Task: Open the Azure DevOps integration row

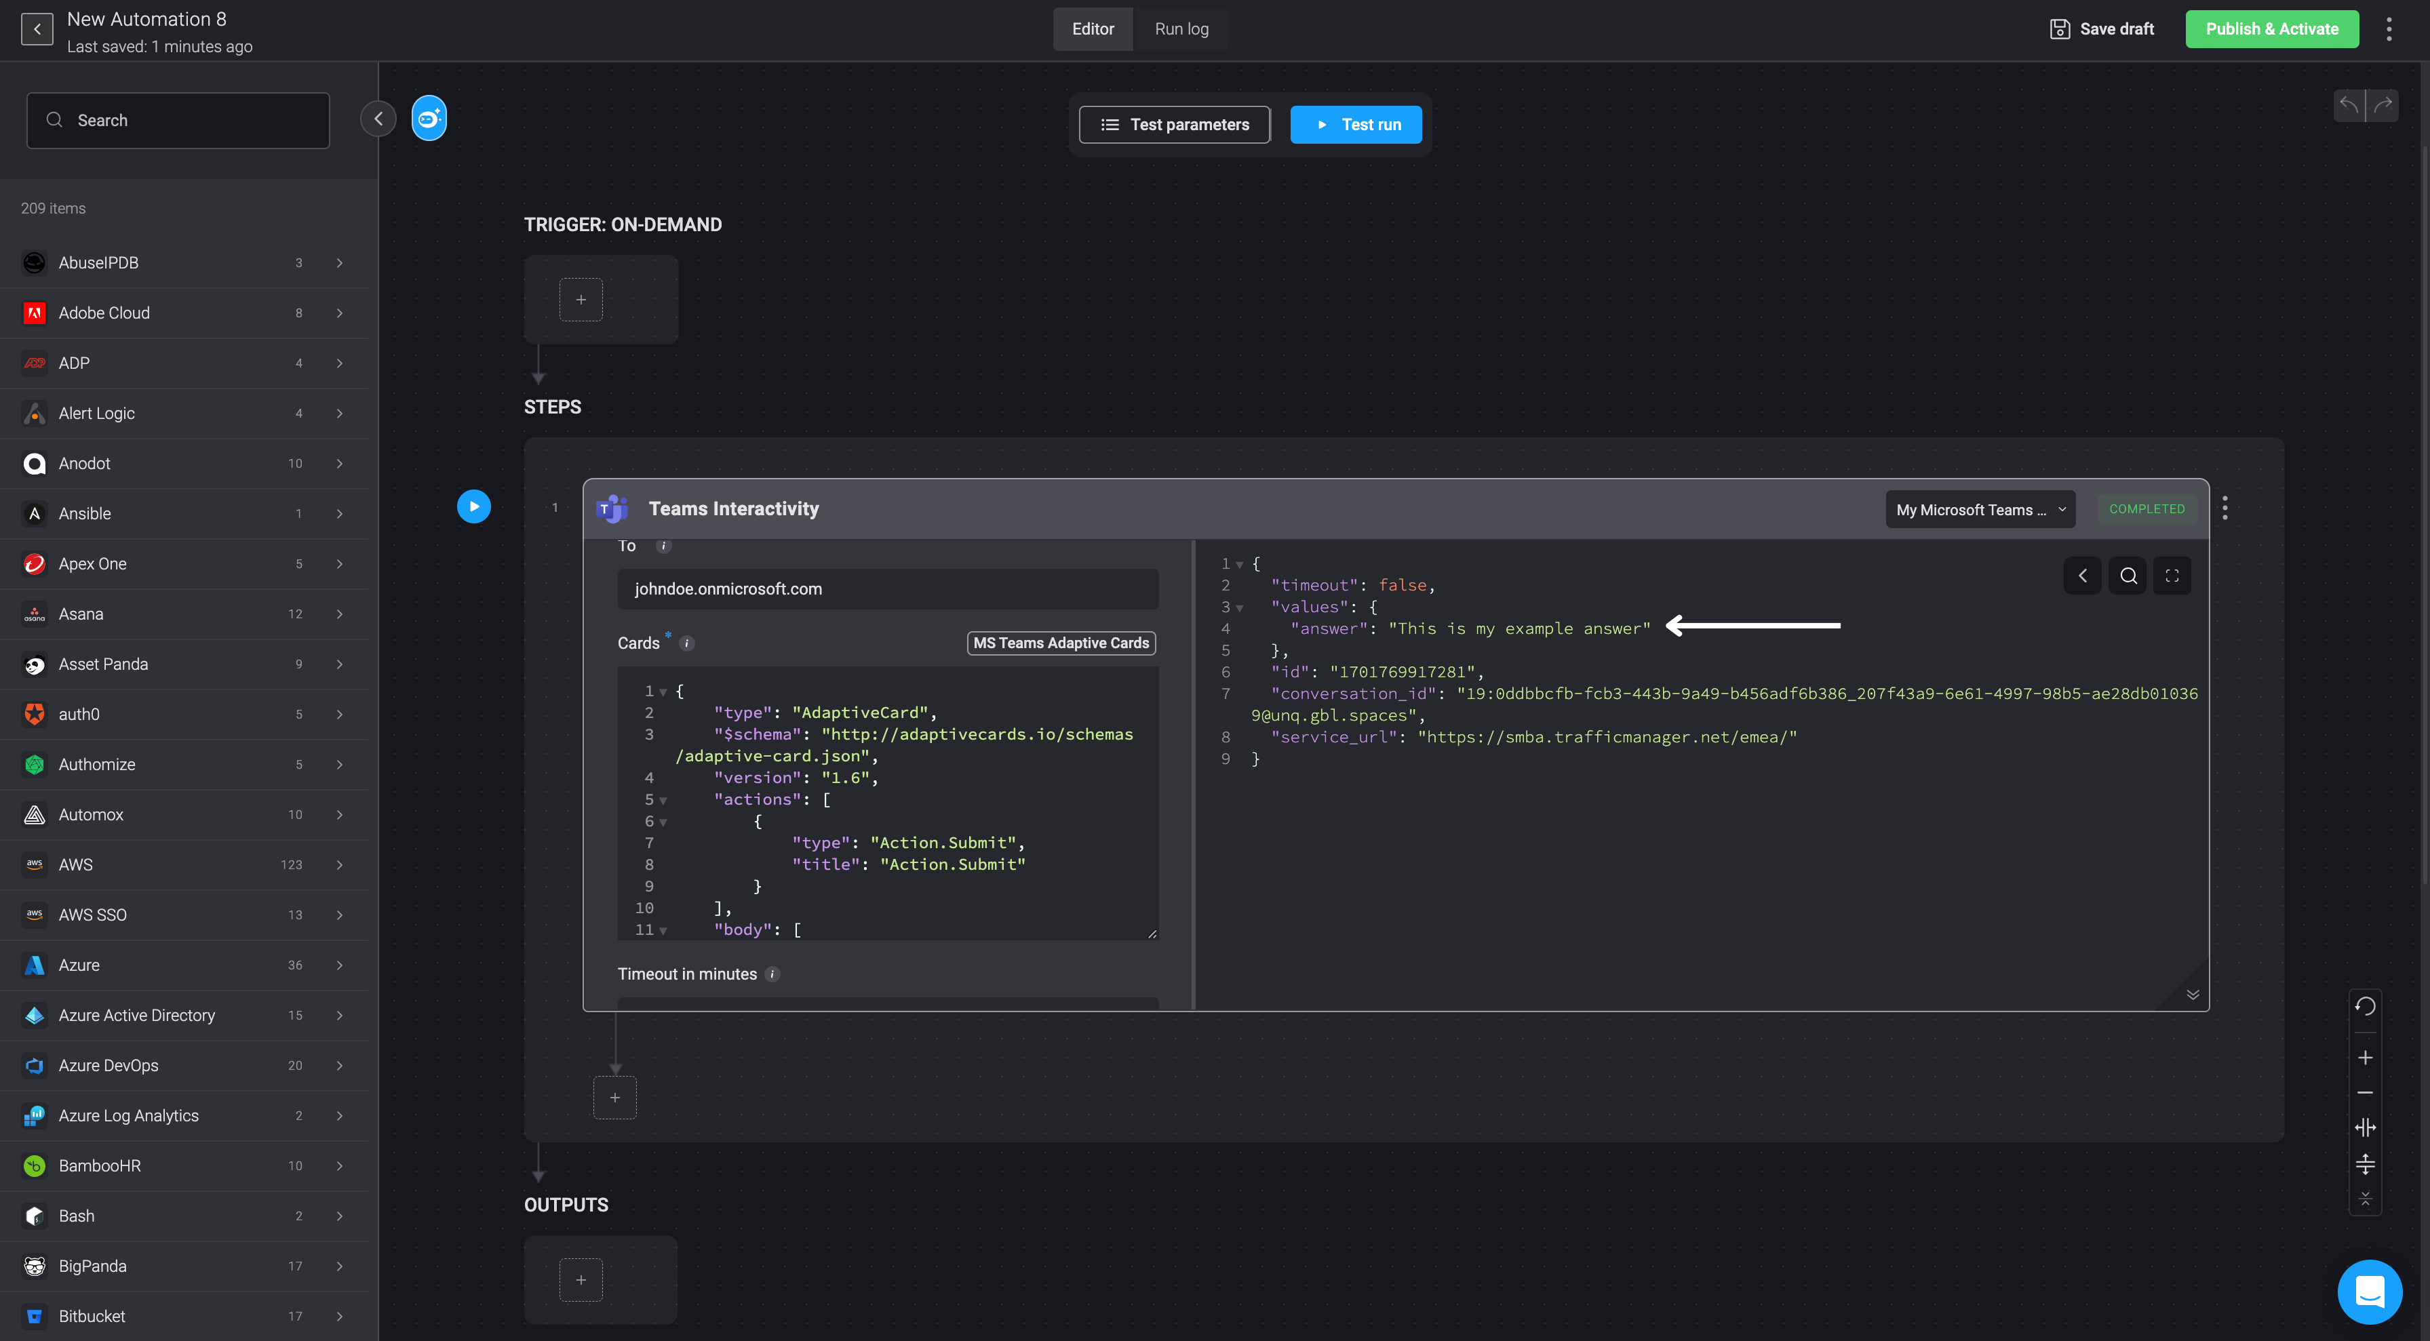Action: click(184, 1066)
